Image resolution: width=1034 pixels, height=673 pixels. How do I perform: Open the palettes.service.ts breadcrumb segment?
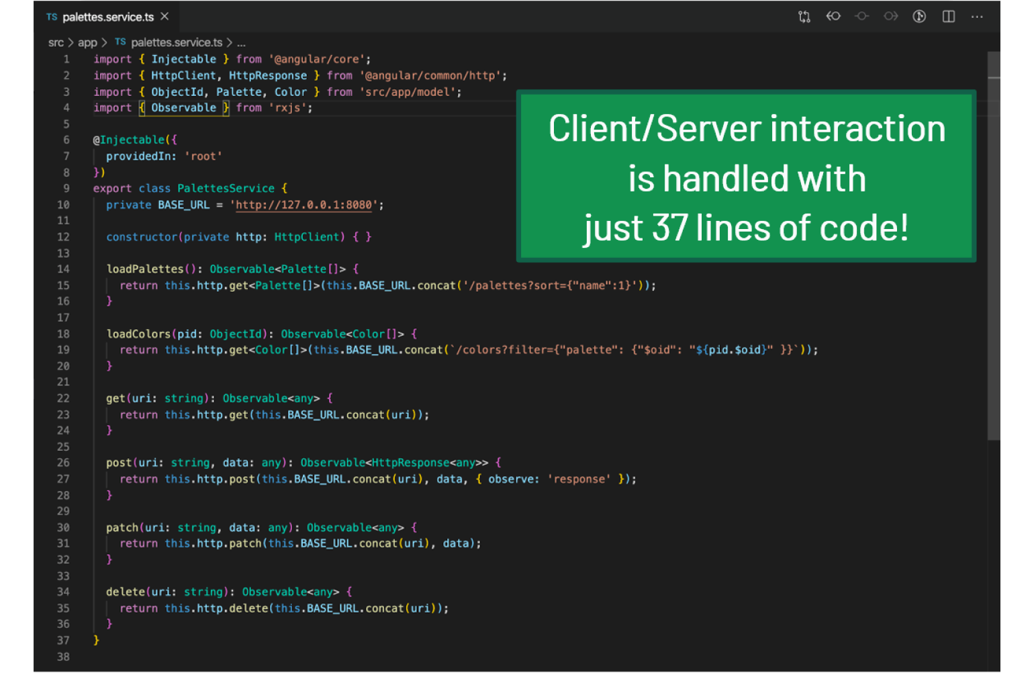[x=177, y=42]
